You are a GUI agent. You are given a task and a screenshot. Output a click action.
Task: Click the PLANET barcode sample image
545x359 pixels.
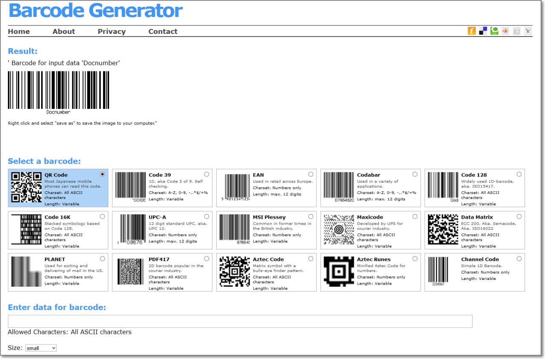click(x=26, y=271)
